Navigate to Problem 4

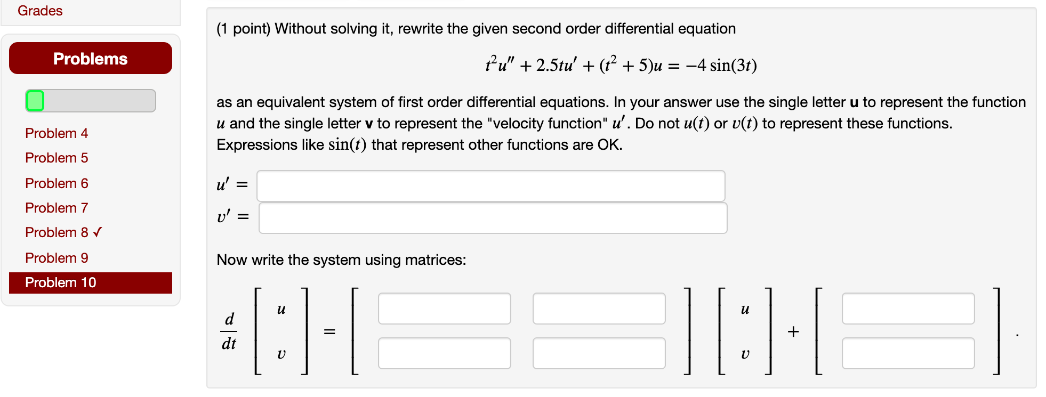56,133
